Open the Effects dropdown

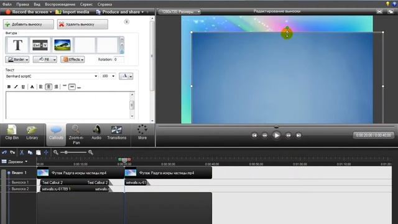tap(72, 60)
